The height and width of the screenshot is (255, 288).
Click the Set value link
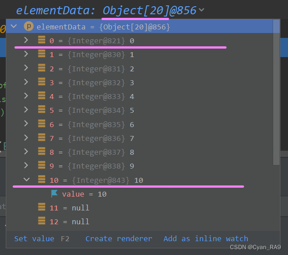[x=34, y=239]
